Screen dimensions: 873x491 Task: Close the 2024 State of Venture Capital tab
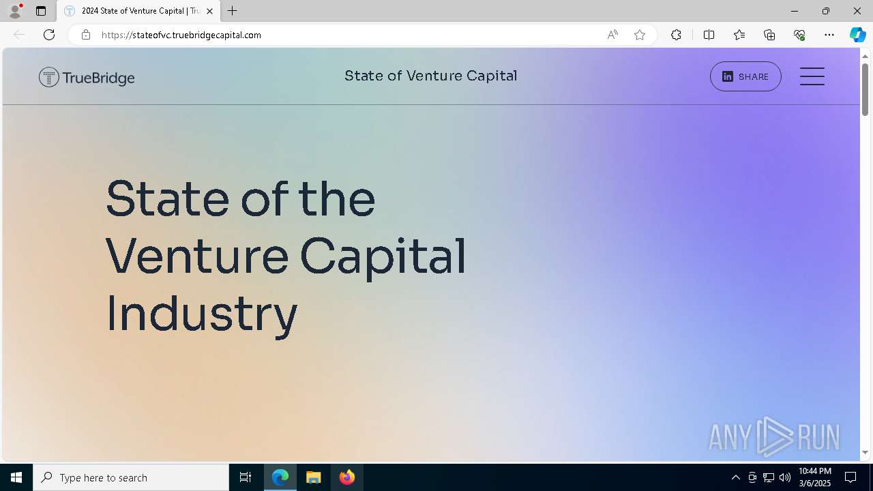tap(210, 11)
